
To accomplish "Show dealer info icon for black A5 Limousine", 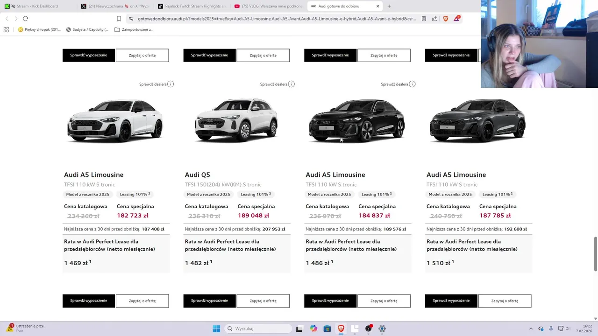I will coord(412,84).
